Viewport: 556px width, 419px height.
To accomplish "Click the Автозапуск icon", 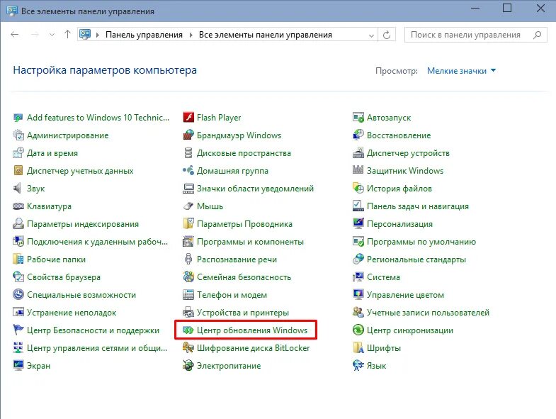I will 358,117.
